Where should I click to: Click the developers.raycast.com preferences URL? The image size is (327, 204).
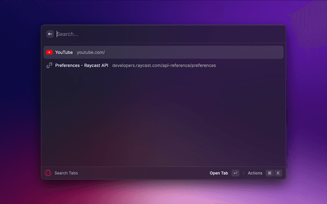pyautogui.click(x=164, y=65)
